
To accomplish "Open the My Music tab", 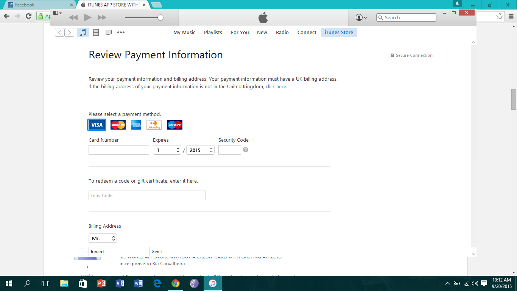I will (x=184, y=33).
